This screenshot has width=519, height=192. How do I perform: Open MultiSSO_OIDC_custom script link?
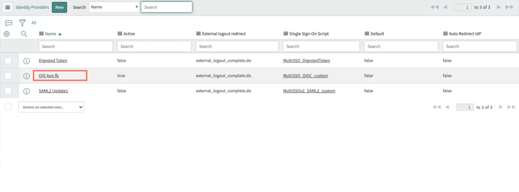tap(306, 76)
